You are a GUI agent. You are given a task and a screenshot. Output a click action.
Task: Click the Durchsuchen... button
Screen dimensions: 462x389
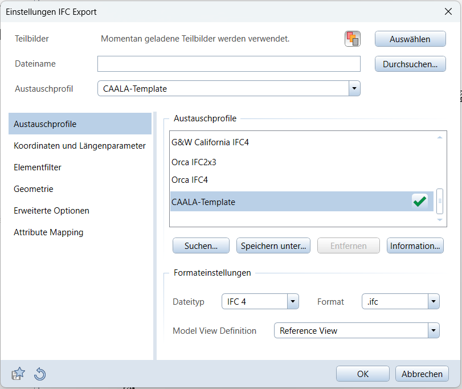[x=410, y=64]
